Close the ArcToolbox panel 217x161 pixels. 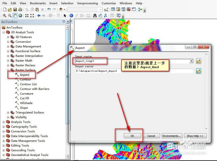click(x=67, y=22)
